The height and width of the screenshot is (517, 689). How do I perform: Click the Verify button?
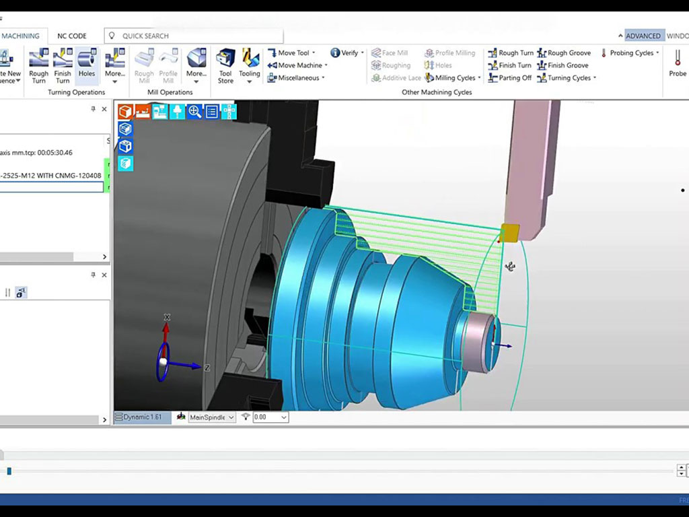pos(347,53)
